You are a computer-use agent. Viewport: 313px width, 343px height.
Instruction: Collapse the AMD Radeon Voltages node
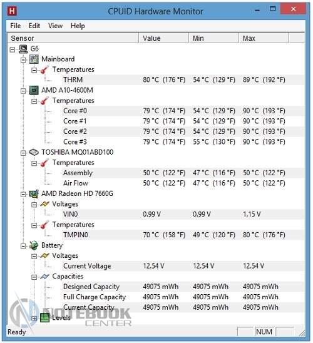click(34, 205)
